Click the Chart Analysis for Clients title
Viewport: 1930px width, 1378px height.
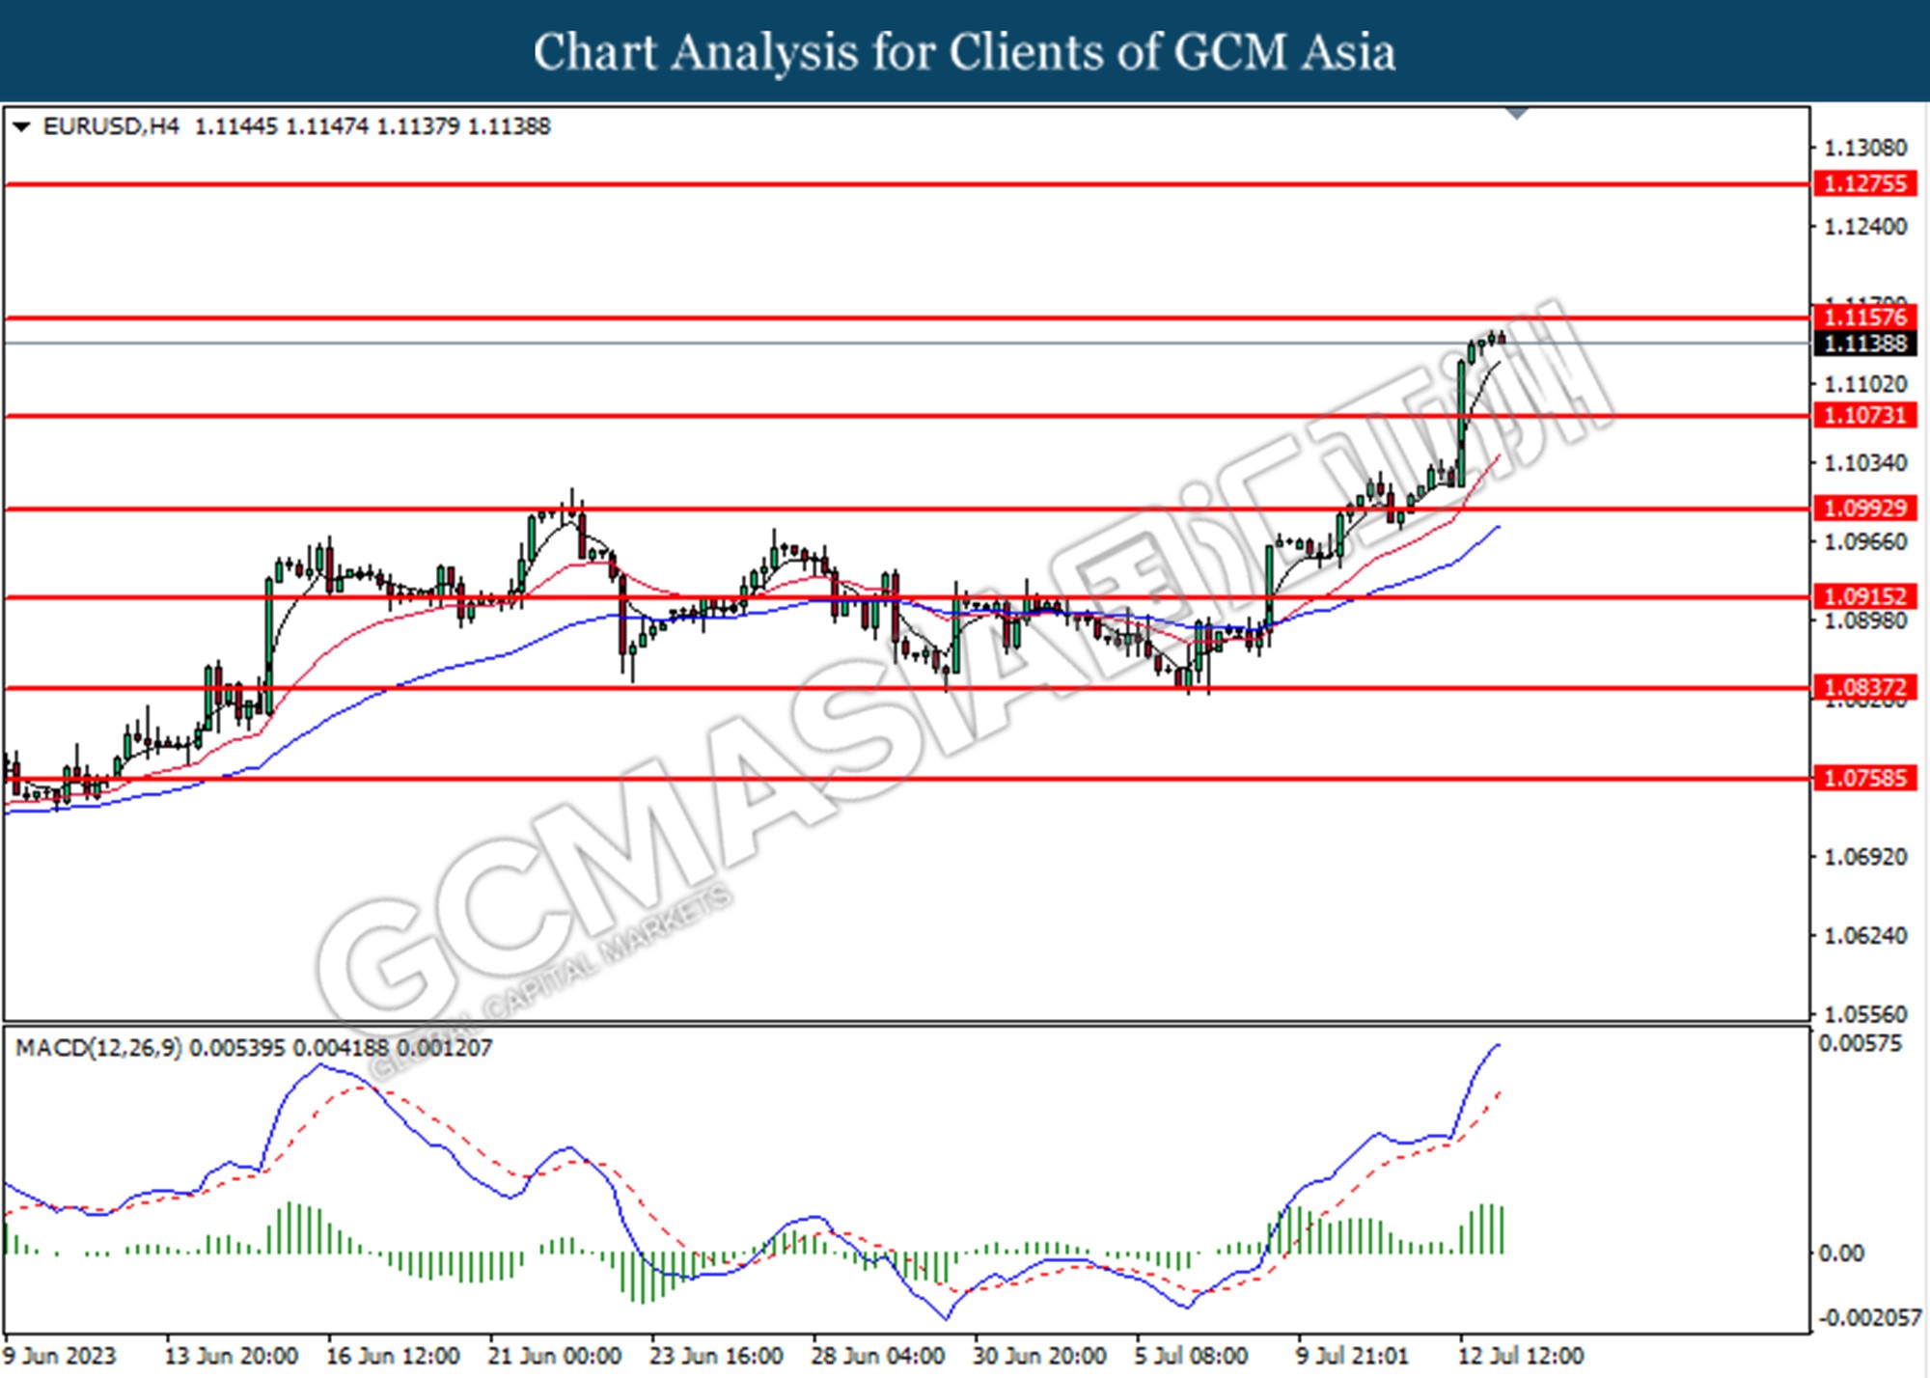click(x=965, y=52)
